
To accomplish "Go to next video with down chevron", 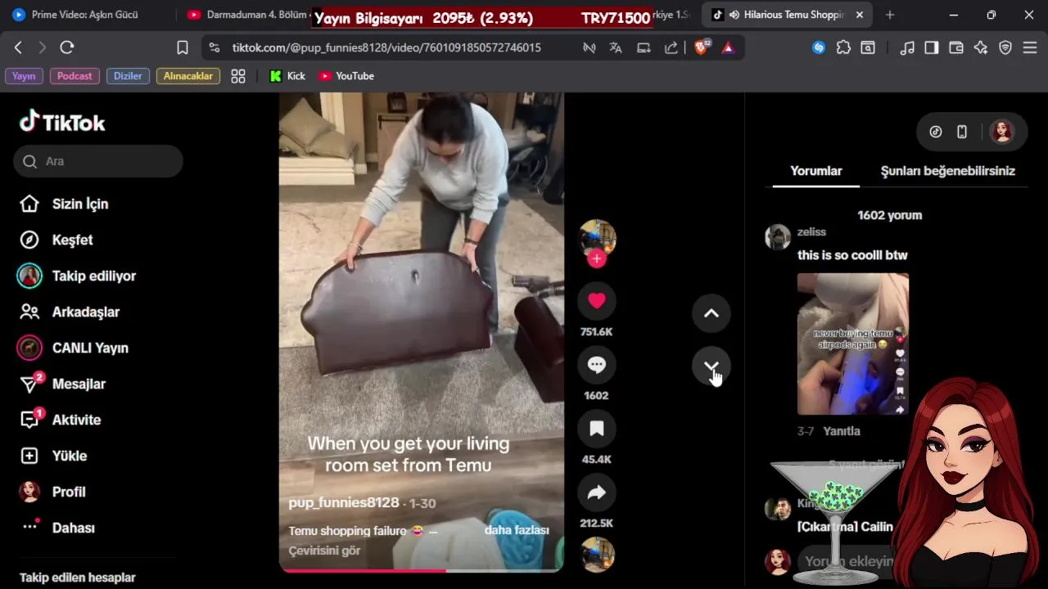I will (711, 366).
